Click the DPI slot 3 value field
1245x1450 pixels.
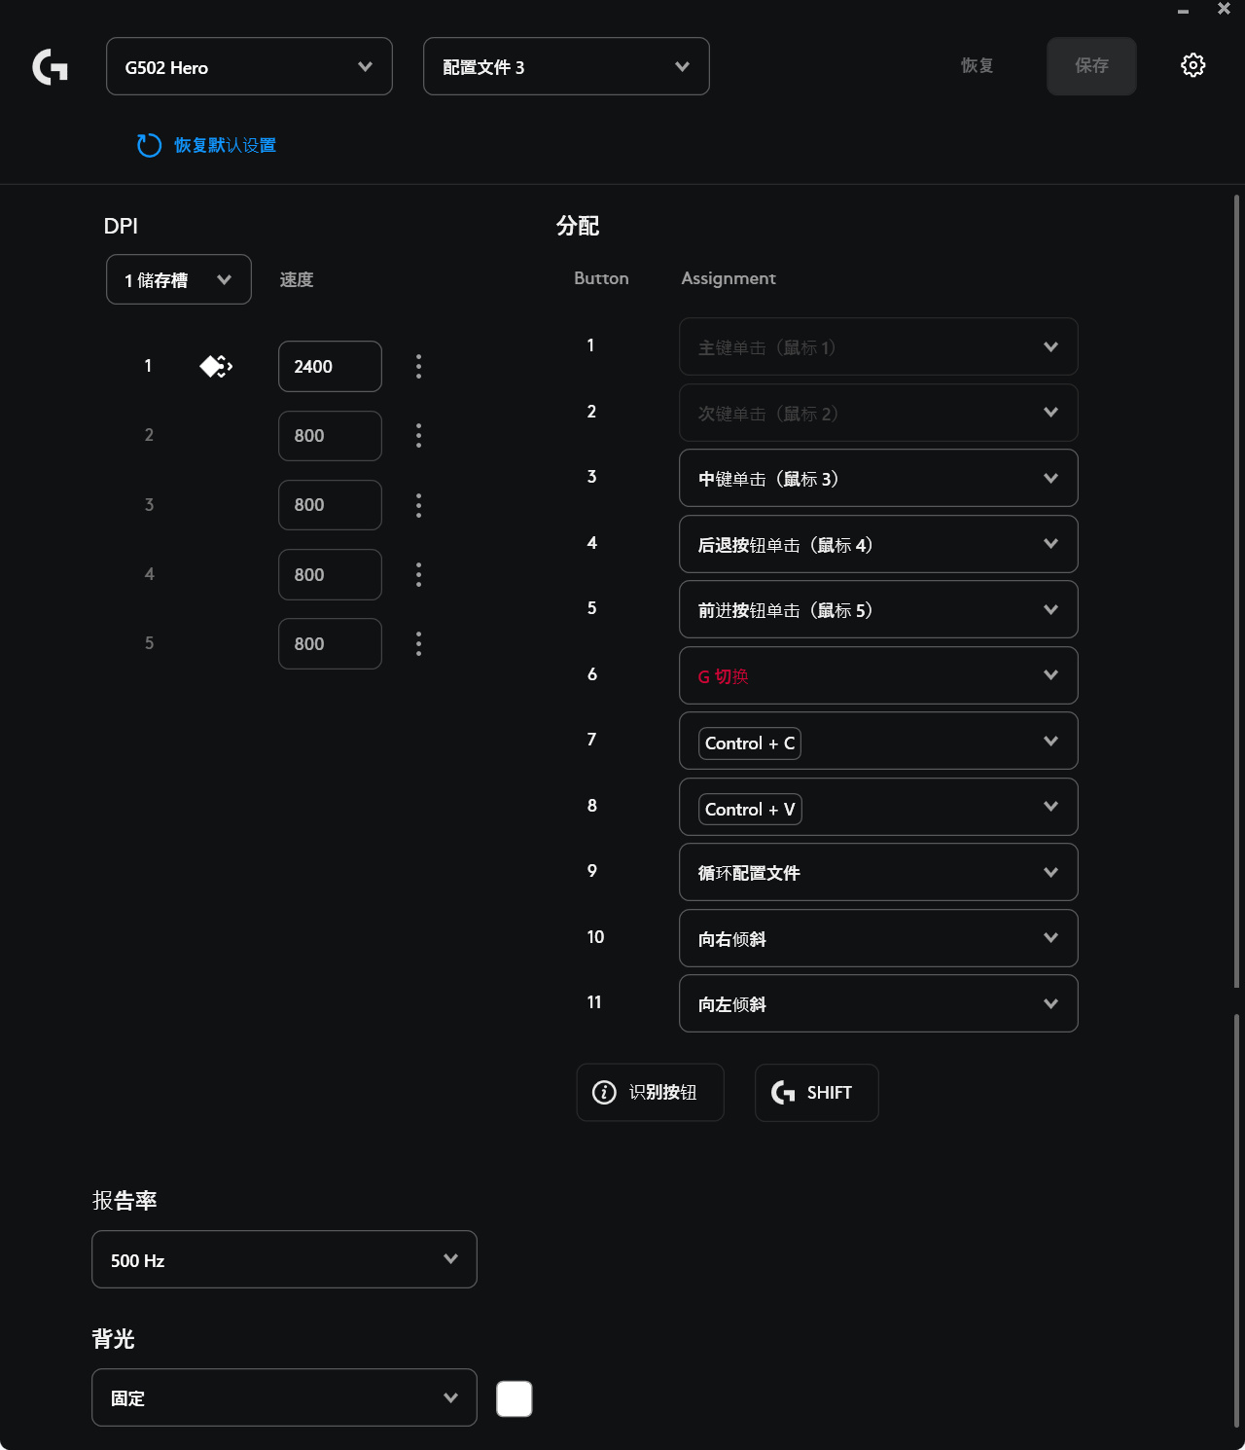[x=330, y=505]
